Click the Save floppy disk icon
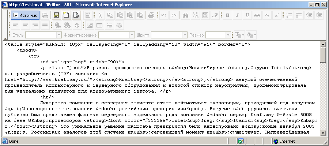Viewport: 329px width, 146px height. (56, 15)
